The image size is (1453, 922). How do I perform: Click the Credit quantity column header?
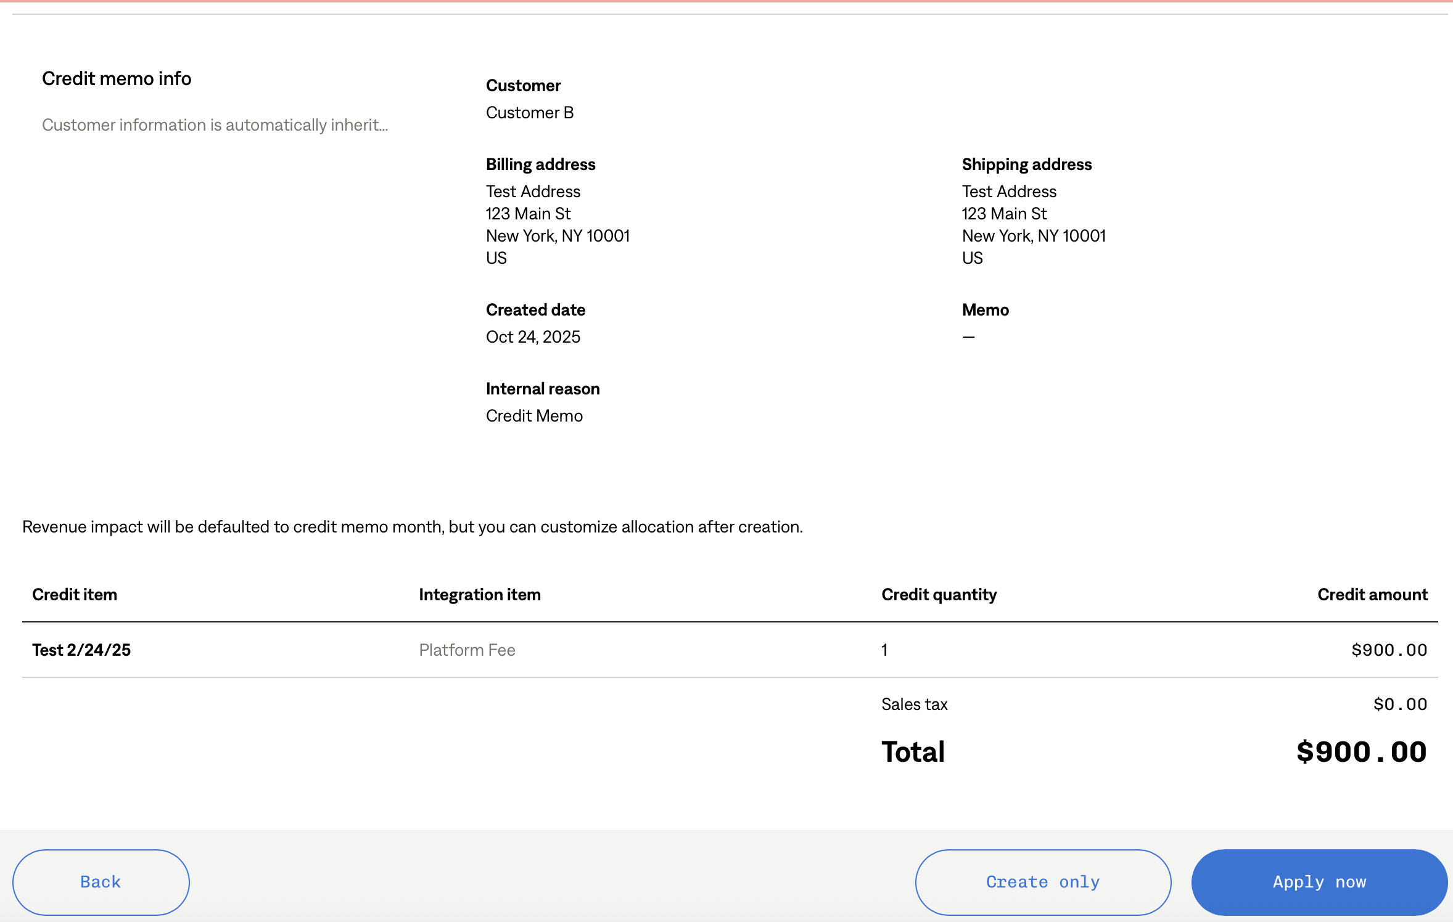point(939,595)
